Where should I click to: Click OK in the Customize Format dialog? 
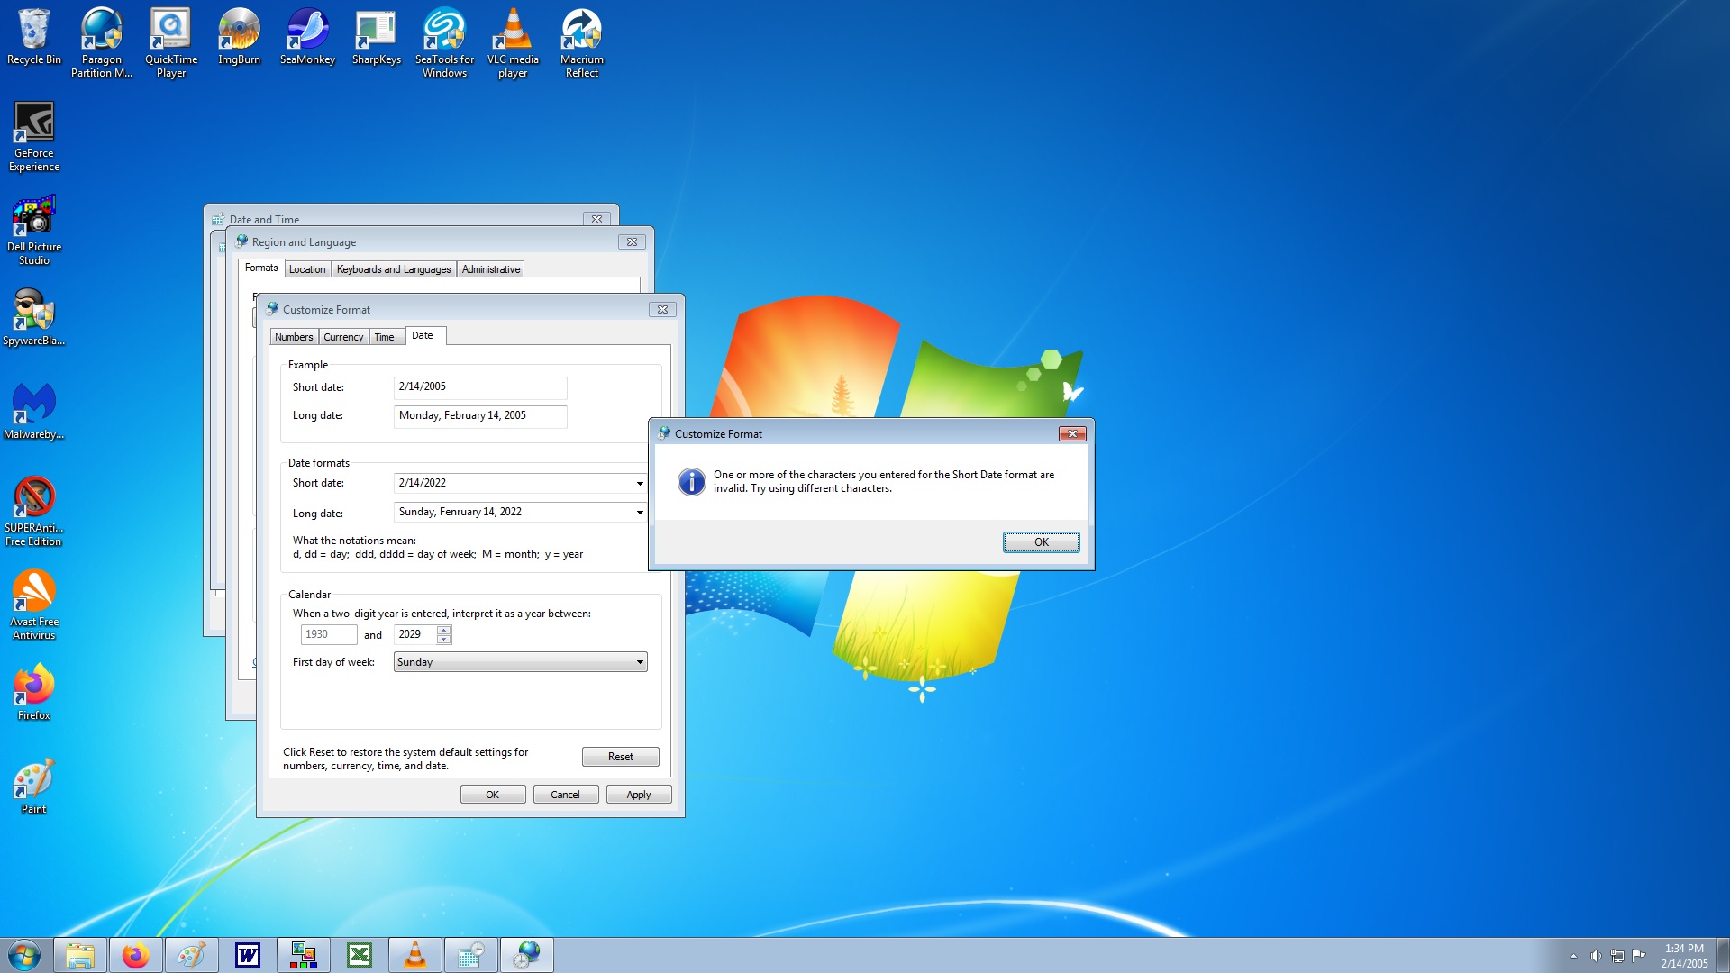(493, 795)
